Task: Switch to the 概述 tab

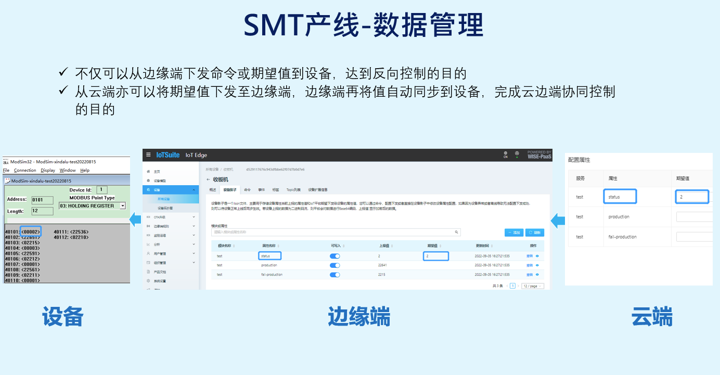Action: click(212, 190)
